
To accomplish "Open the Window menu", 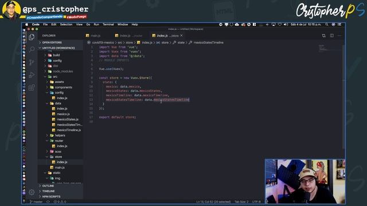I will point(123,24).
